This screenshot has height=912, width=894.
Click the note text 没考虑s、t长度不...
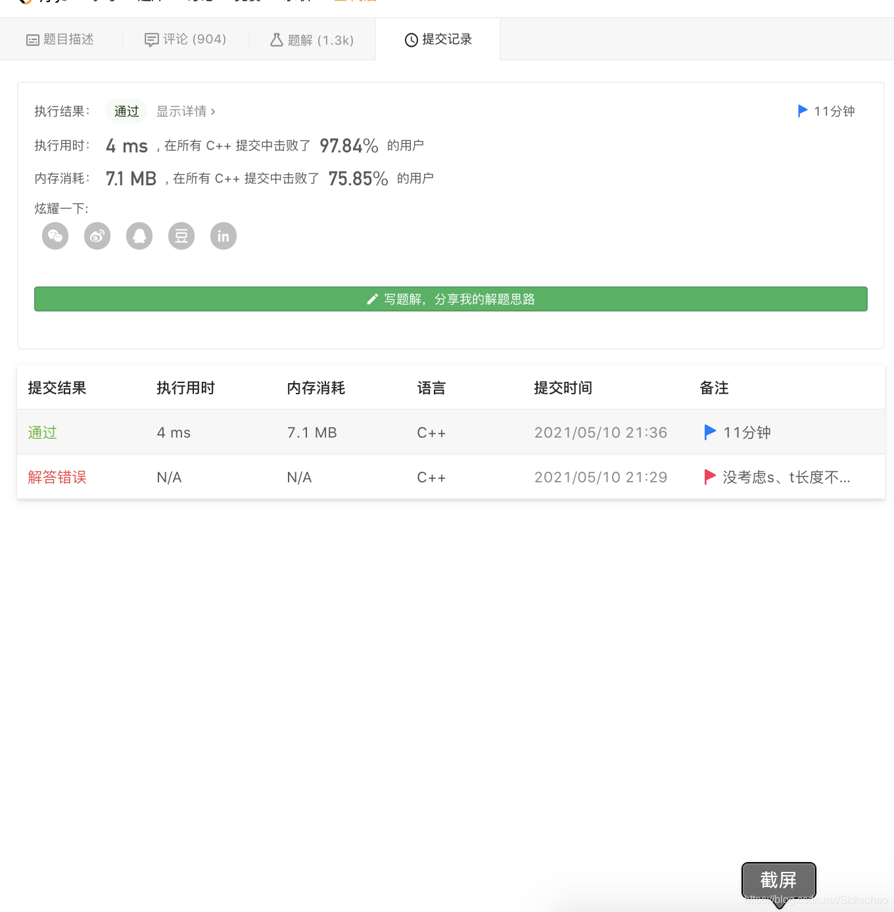[x=786, y=477]
